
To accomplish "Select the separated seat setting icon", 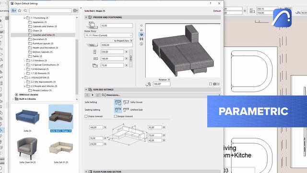I will (x=118, y=110).
